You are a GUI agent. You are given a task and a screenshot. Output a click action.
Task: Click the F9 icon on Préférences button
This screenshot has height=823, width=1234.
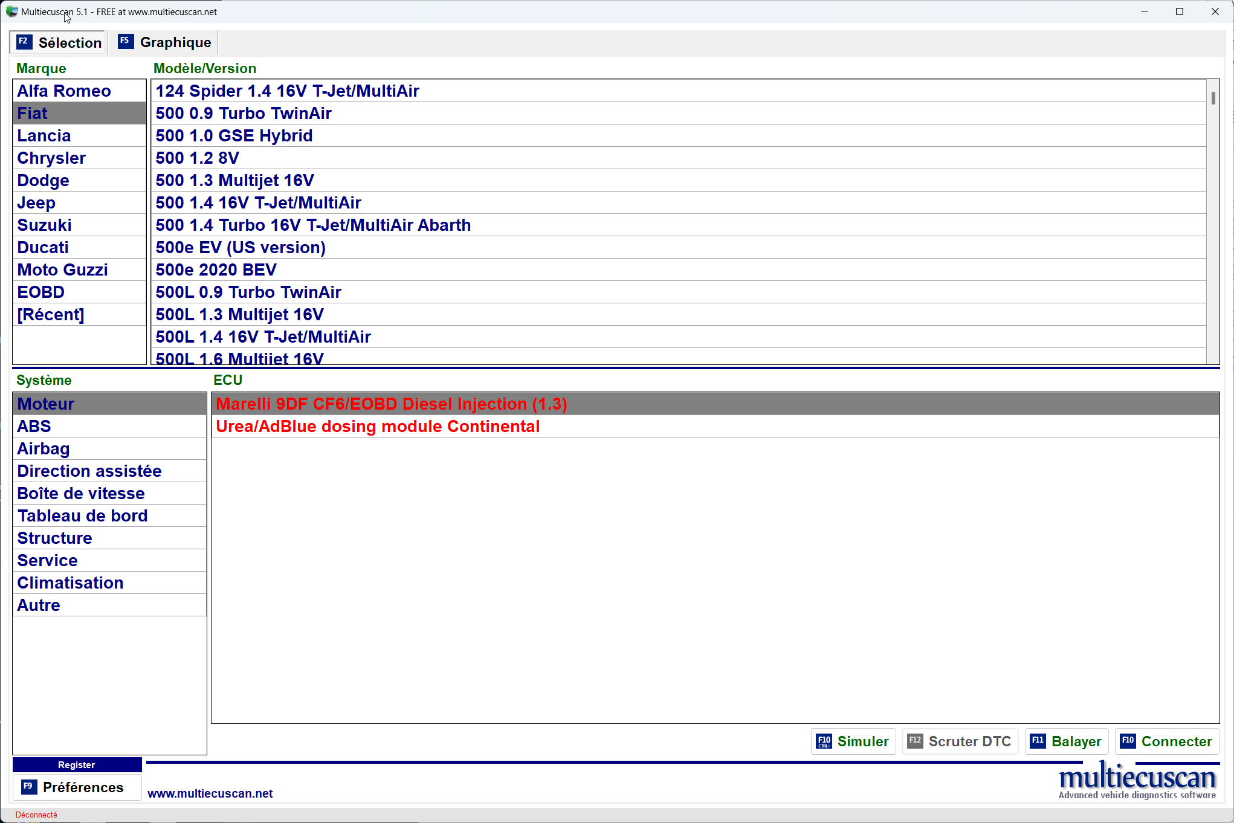coord(28,787)
